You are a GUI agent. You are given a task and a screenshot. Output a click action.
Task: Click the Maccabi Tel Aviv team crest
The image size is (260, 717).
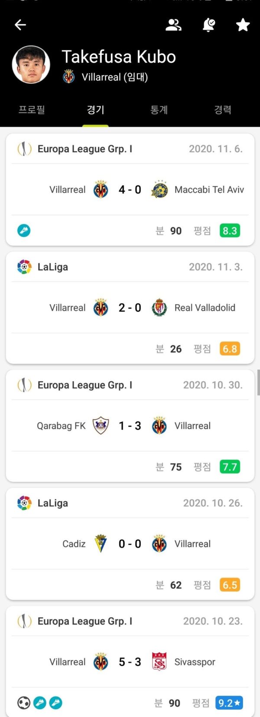159,190
